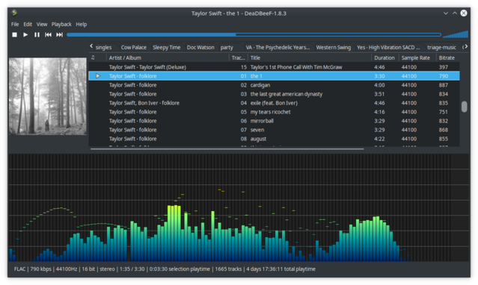Select the track "exile (feat. Bon Iver)"
478x285 pixels.
tap(274, 103)
